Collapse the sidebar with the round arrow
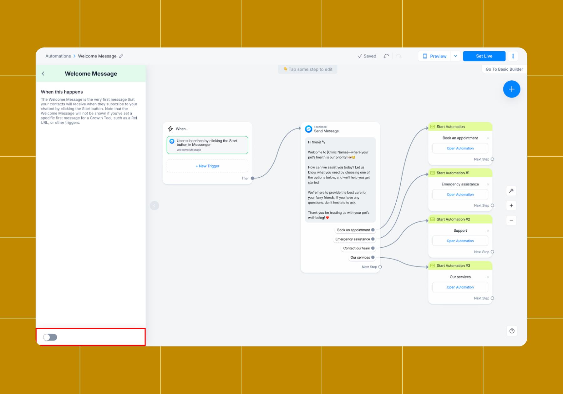563x394 pixels. tap(155, 205)
